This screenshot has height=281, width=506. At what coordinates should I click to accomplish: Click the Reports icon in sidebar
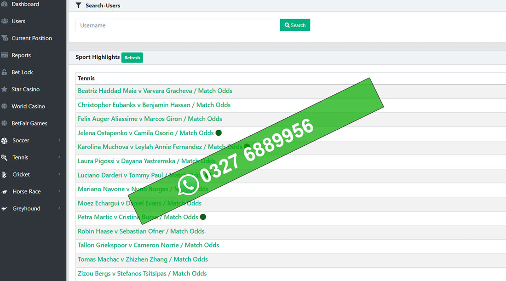point(5,55)
